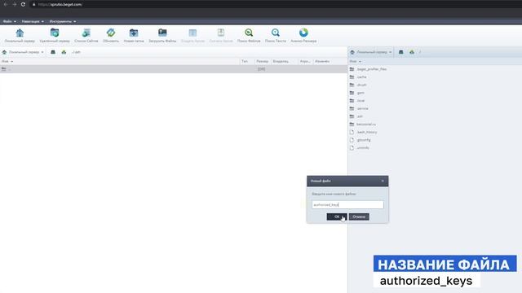Click left panel drive icon beside server dropdown
This screenshot has height=293, width=522.
pos(53,52)
